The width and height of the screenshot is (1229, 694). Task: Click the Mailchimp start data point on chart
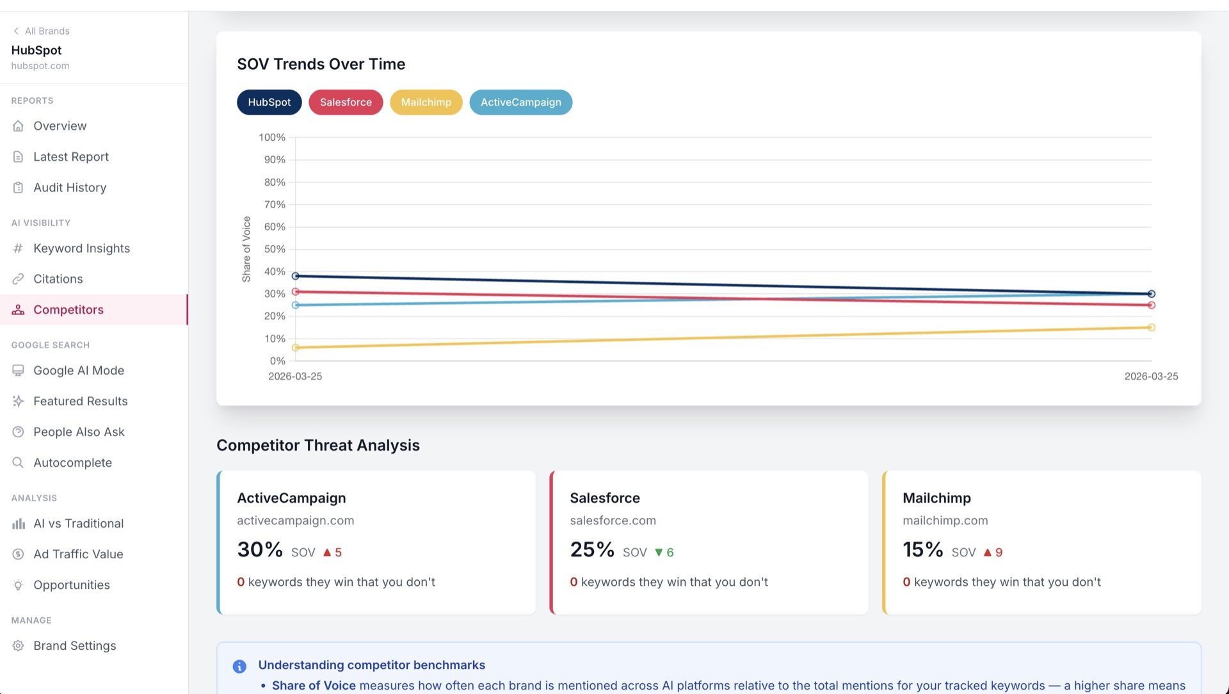295,348
